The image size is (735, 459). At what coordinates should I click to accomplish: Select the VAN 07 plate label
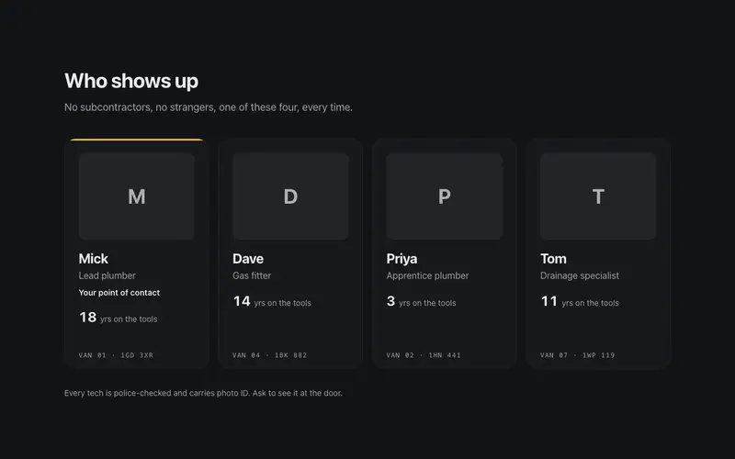(577, 355)
